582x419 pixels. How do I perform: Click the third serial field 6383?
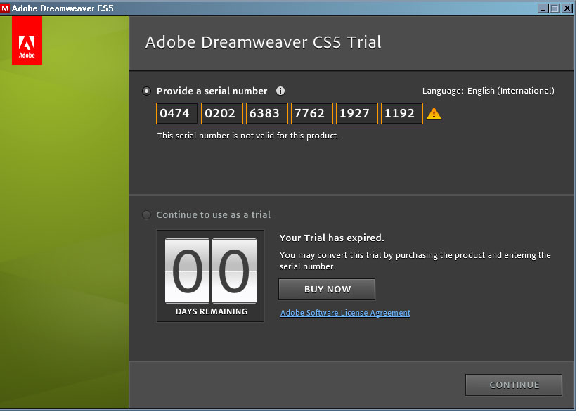267,113
